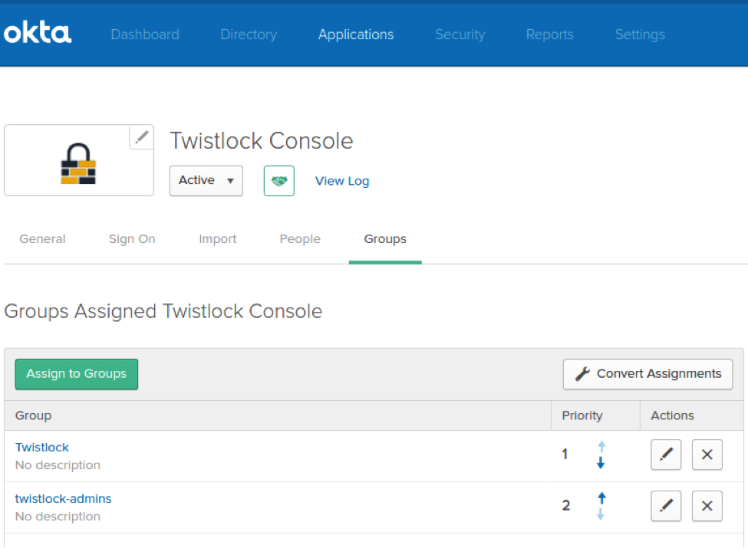This screenshot has width=748, height=548.
Task: Click No description under twistlock-admins
Action: (58, 517)
